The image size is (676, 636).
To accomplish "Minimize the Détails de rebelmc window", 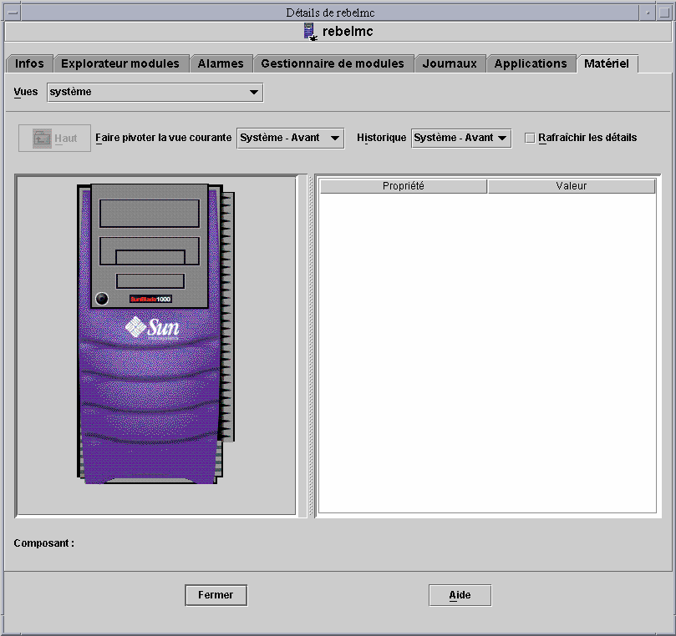I will (x=647, y=13).
